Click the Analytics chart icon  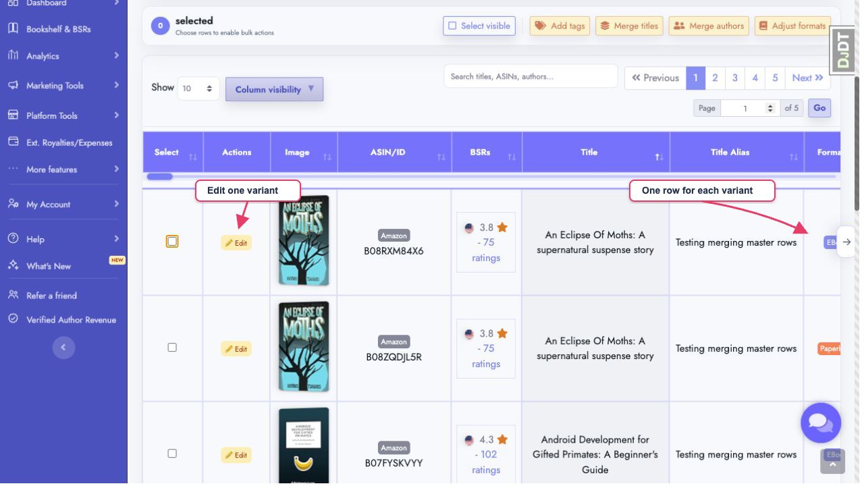click(13, 55)
